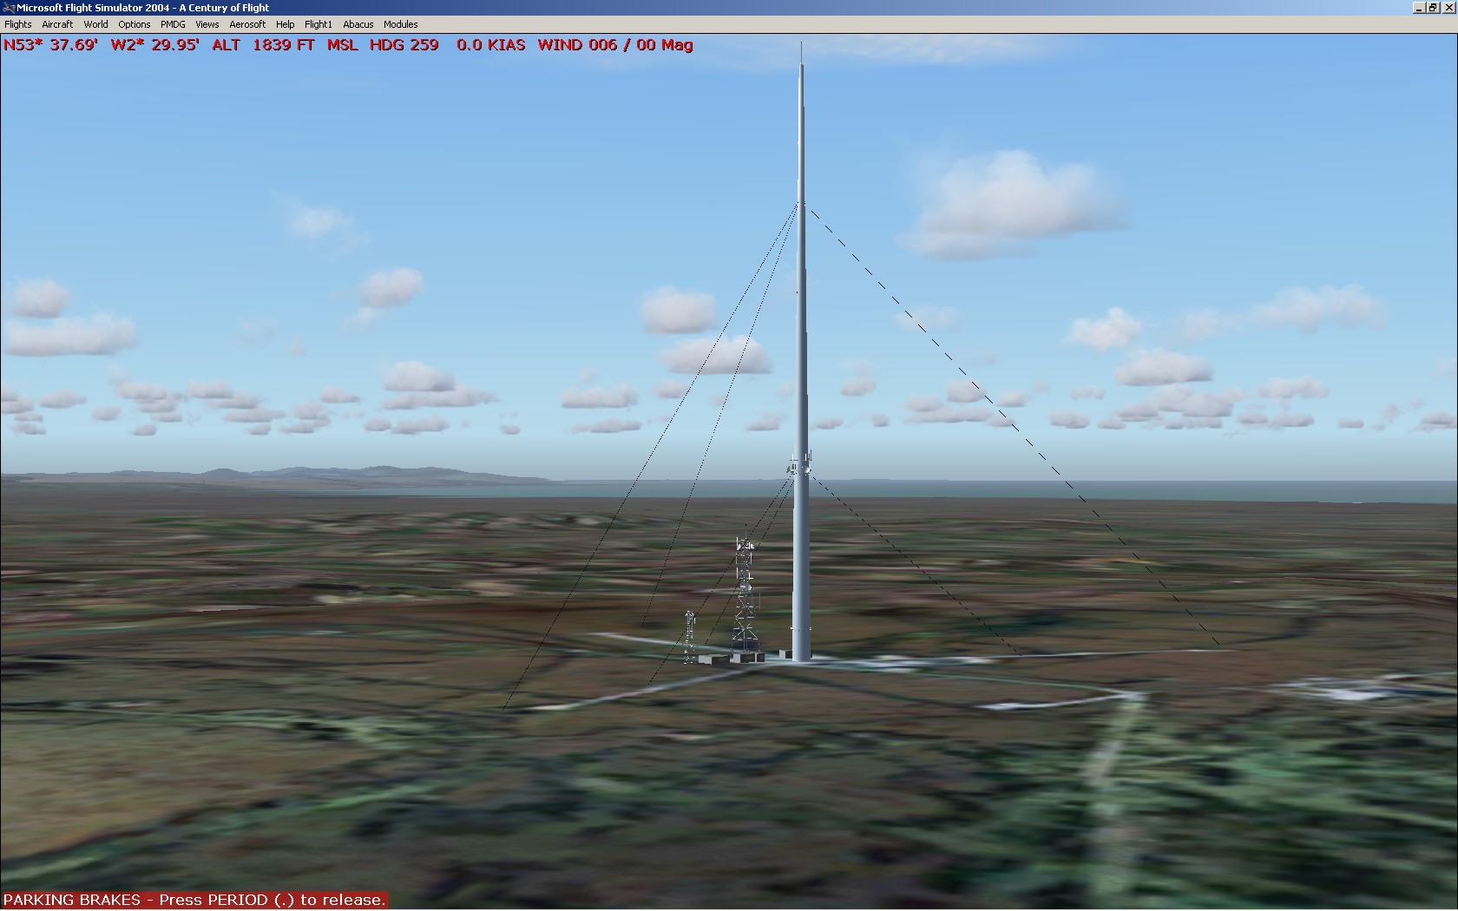Open the Aerosoft menu
The height and width of the screenshot is (911, 1458).
(247, 24)
